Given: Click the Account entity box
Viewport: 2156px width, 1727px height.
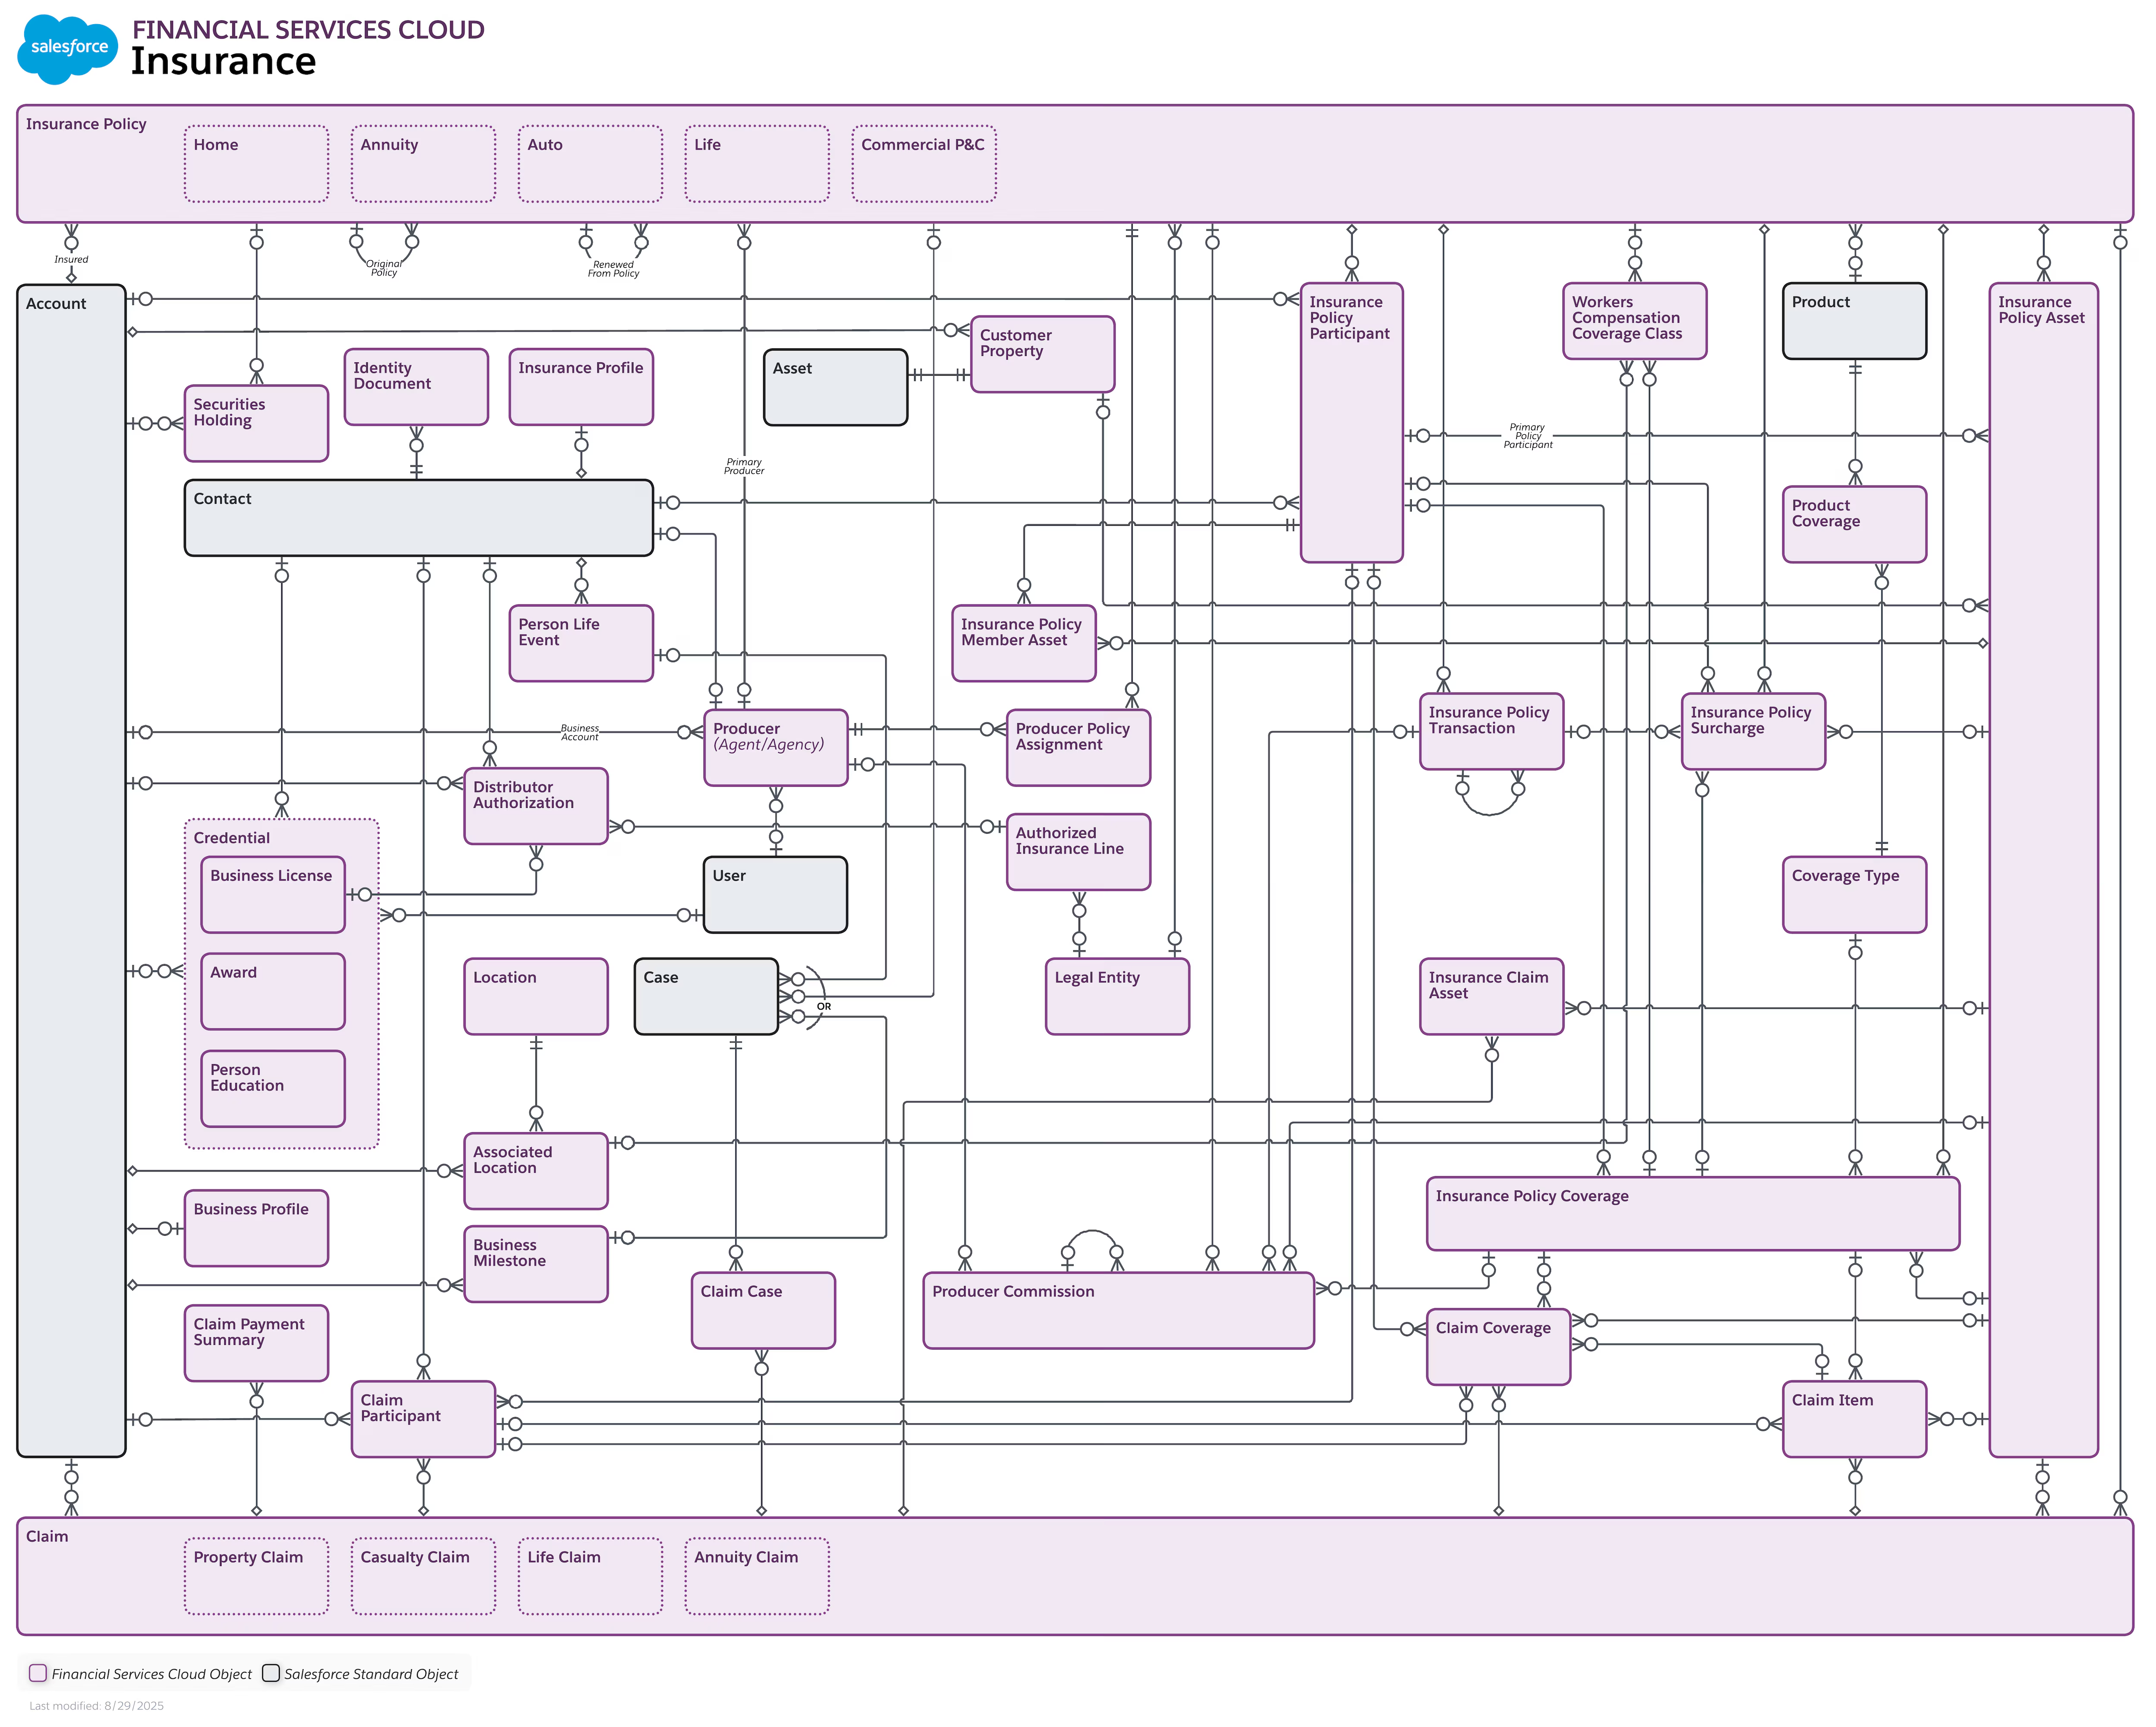Looking at the screenshot, I should pyautogui.click(x=71, y=870).
